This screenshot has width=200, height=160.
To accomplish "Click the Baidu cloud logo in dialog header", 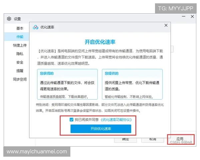I will (35, 27).
